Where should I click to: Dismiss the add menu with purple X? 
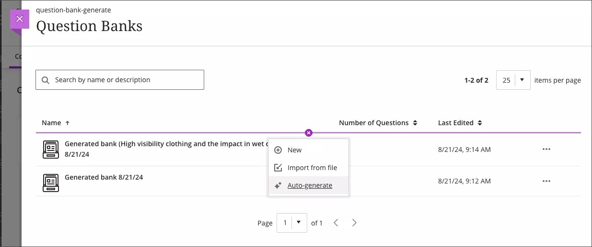[x=309, y=133]
